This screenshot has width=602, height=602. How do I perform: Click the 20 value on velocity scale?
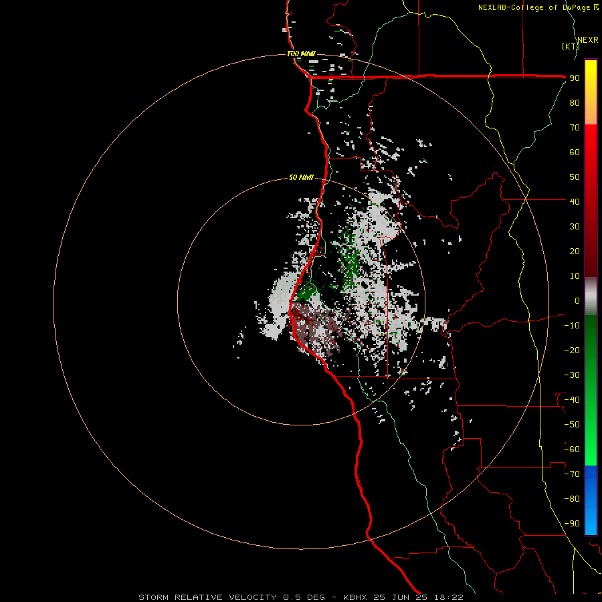coord(575,252)
